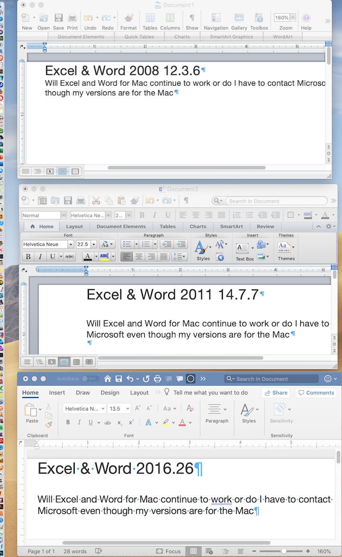Click Paste clipboard icon in Document2 toolbar

point(121,201)
